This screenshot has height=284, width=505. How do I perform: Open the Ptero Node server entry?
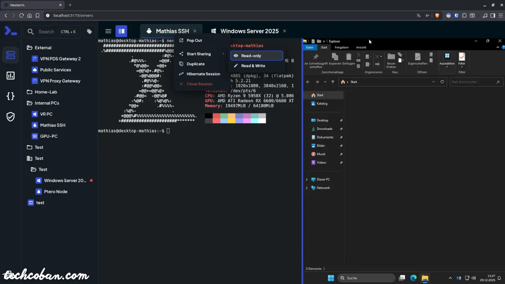click(x=52, y=191)
